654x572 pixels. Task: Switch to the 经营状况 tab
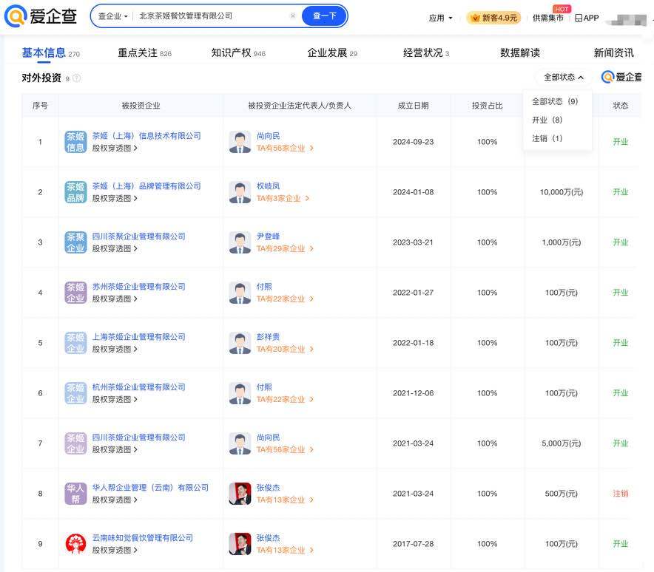(x=422, y=52)
